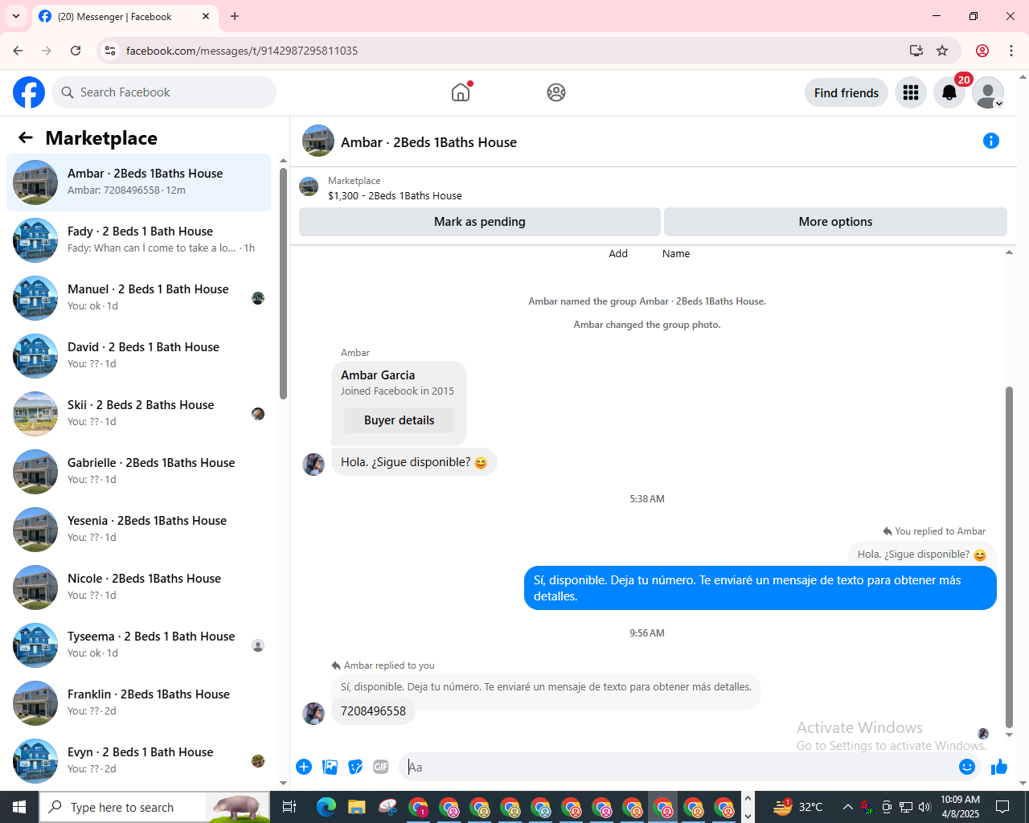
Task: Click the conversation header house thumbnail
Action: click(318, 141)
